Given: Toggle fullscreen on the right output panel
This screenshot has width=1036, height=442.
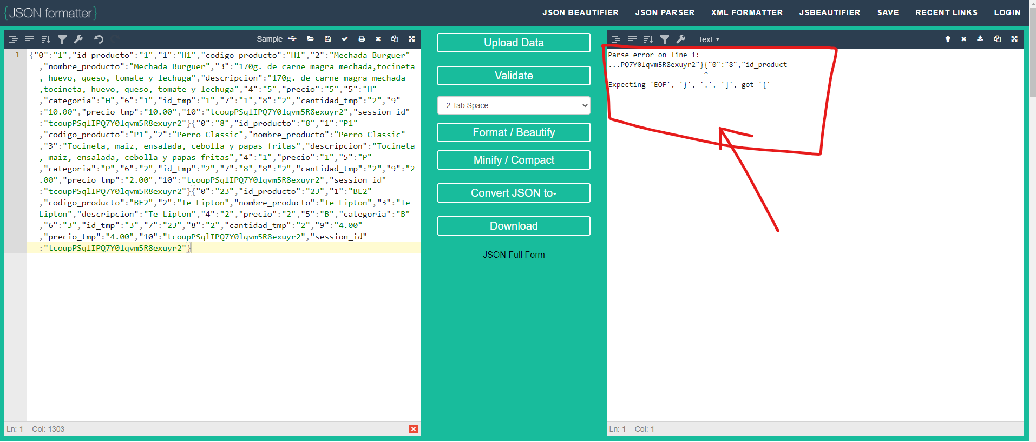Looking at the screenshot, I should tap(1014, 39).
